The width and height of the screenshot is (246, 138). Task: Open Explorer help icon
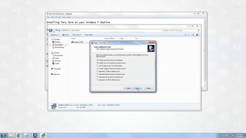pyautogui.click(x=197, y=35)
